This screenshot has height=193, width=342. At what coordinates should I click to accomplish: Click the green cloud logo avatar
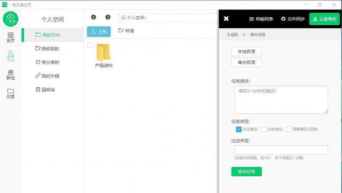click(x=11, y=19)
